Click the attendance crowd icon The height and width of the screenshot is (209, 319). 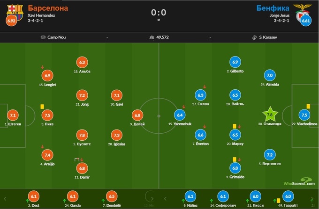point(152,37)
